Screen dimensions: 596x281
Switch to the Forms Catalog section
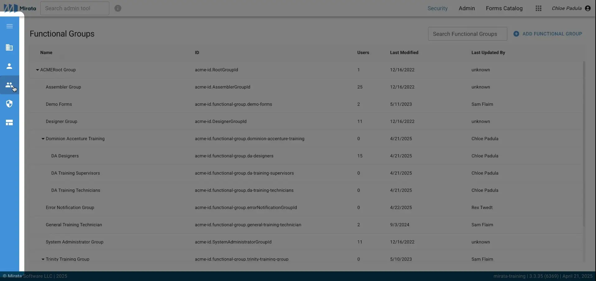504,8
